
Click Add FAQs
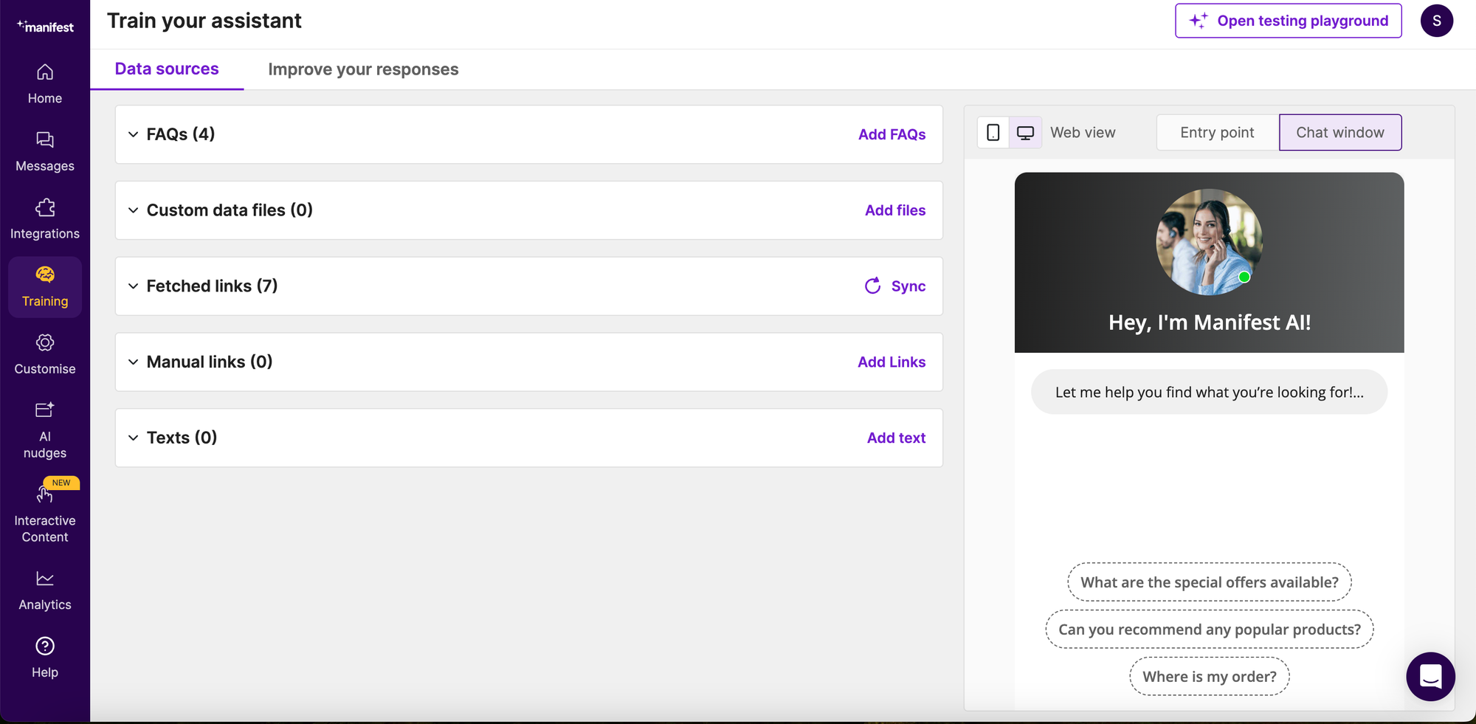(x=892, y=134)
